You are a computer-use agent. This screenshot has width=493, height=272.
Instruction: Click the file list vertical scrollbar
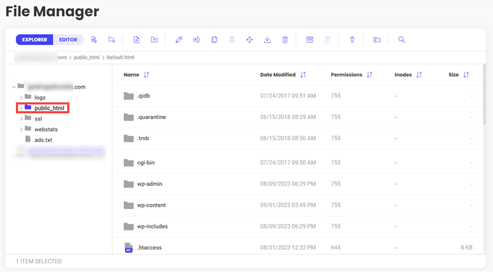484,94
